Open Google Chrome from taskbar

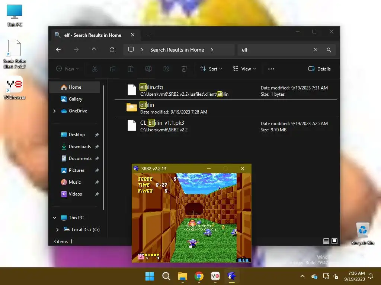tap(199, 276)
